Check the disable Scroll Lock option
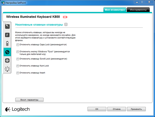Screen dimensions: 155x117 pyautogui.click(x=18, y=59)
